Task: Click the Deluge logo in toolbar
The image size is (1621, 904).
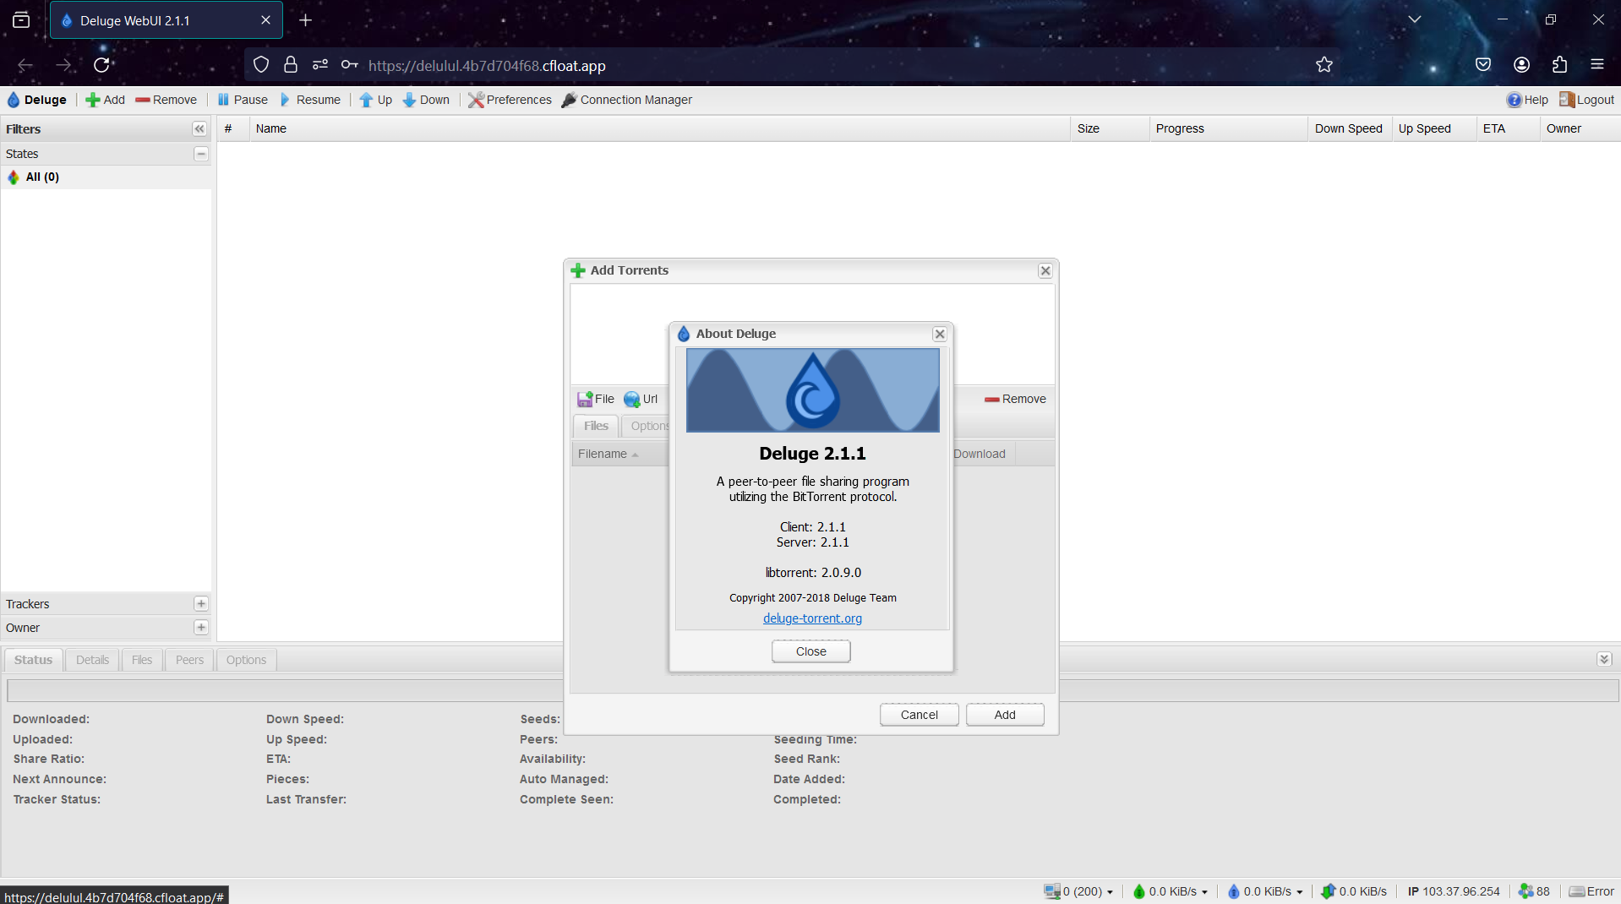Action: pos(37,100)
